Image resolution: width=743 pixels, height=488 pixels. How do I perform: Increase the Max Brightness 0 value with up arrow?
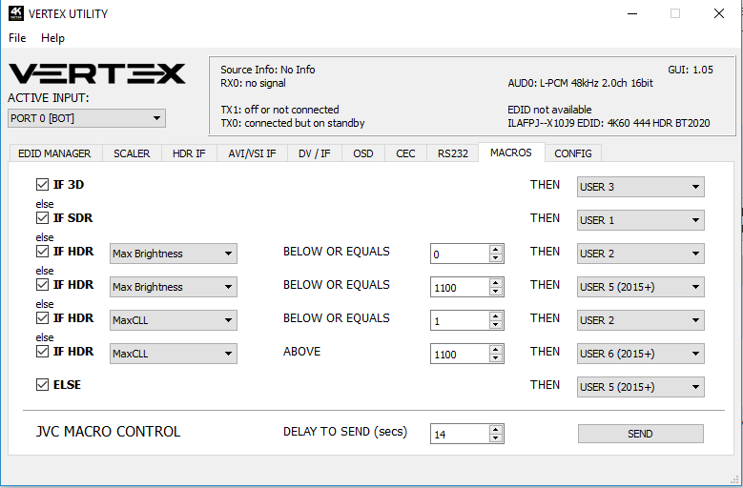click(x=496, y=249)
